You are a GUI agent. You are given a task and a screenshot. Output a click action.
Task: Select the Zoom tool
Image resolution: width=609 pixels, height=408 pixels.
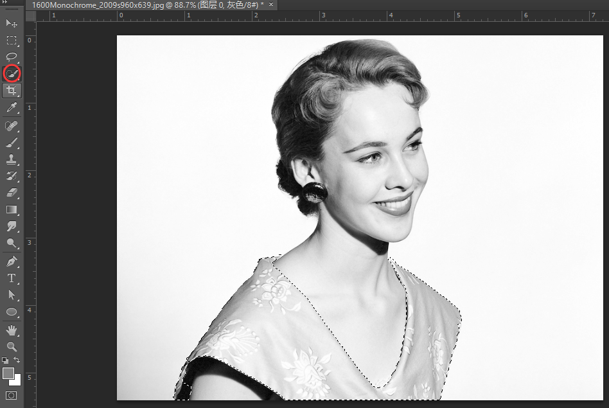click(12, 346)
